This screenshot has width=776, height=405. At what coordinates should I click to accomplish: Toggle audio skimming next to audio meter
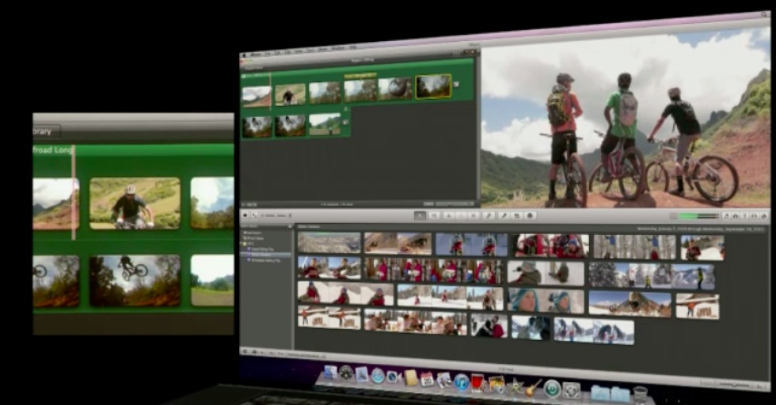tap(674, 216)
